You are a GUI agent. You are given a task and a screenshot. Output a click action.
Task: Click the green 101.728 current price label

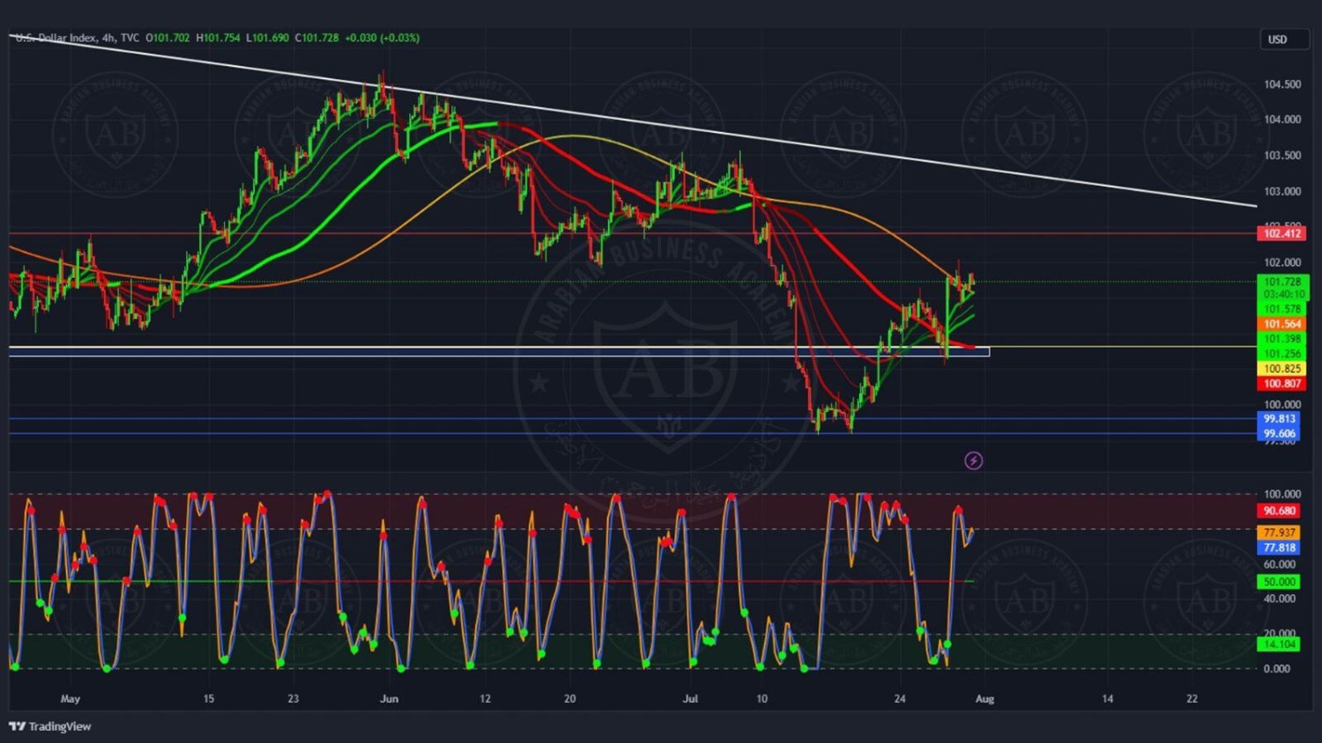pos(1281,283)
